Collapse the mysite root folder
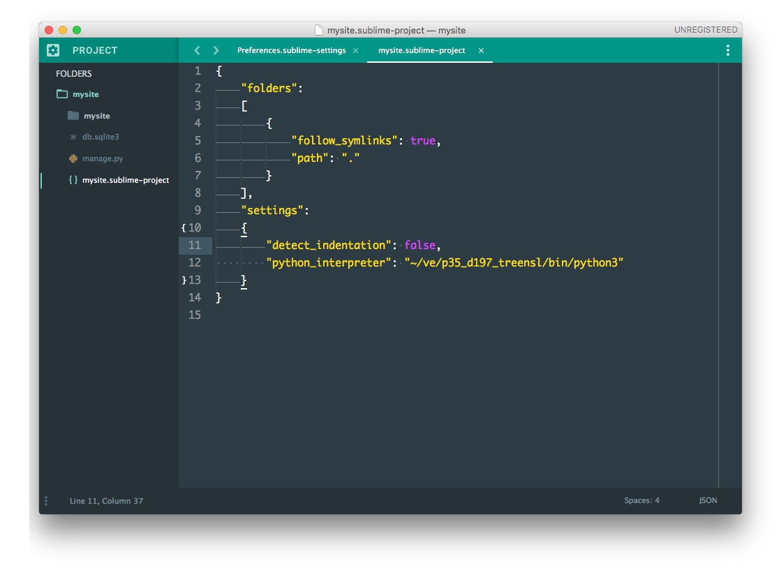The width and height of the screenshot is (781, 570). coord(86,94)
